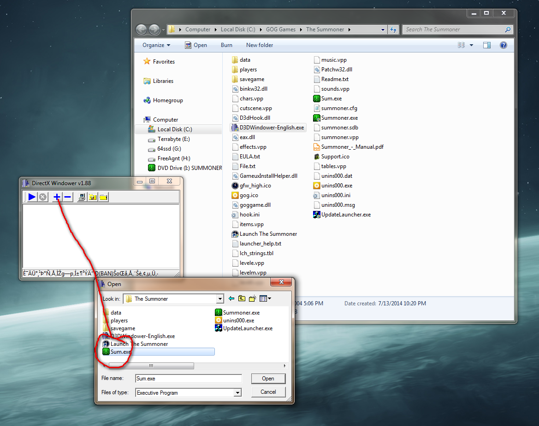
Task: Expand the Explorer address bar history dropdown
Action: (383, 29)
